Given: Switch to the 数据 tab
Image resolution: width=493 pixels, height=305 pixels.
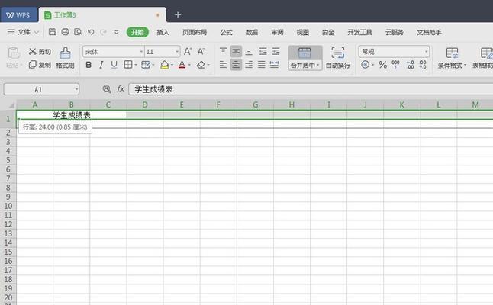Looking at the screenshot, I should tap(252, 32).
